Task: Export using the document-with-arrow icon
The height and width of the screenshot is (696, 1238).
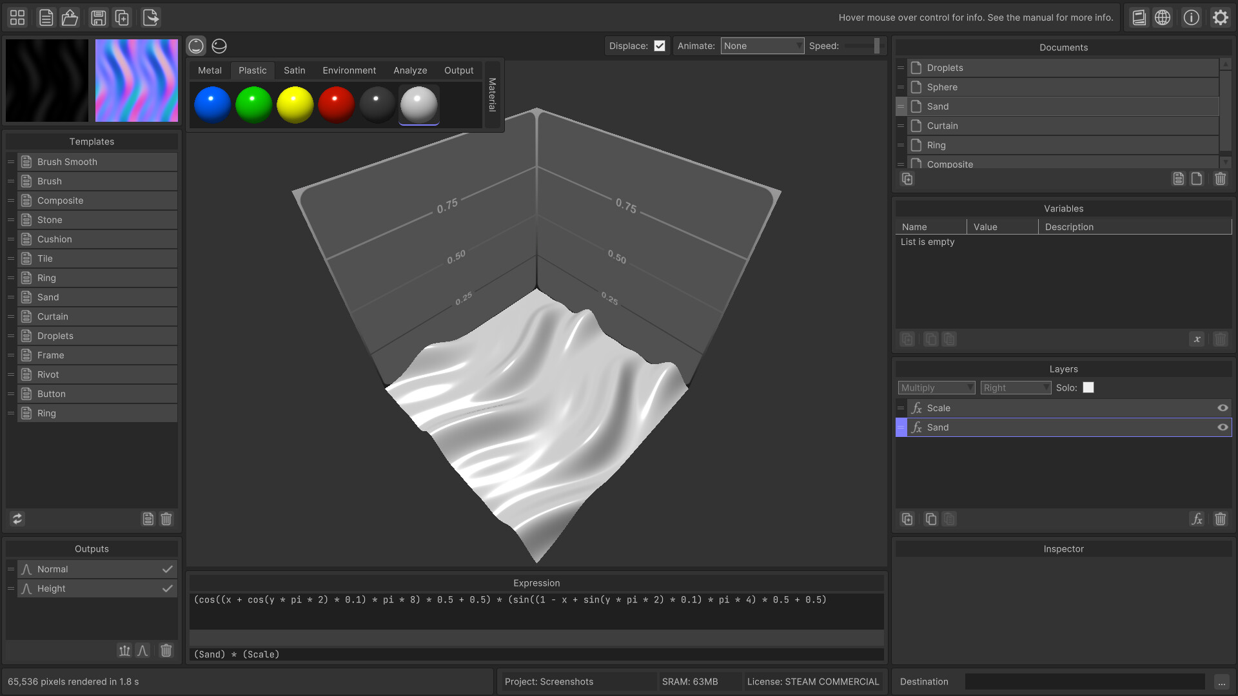Action: (x=150, y=17)
